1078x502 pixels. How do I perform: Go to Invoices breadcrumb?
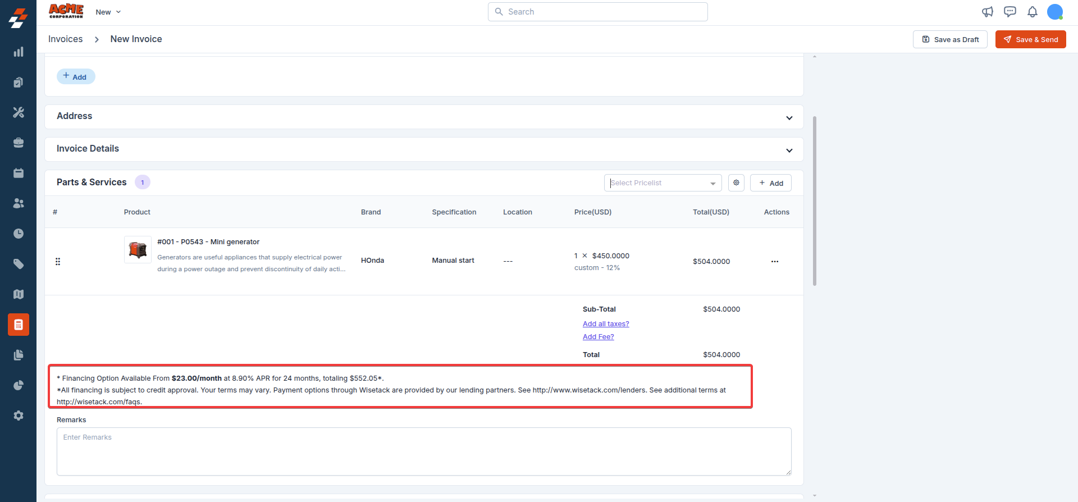65,39
